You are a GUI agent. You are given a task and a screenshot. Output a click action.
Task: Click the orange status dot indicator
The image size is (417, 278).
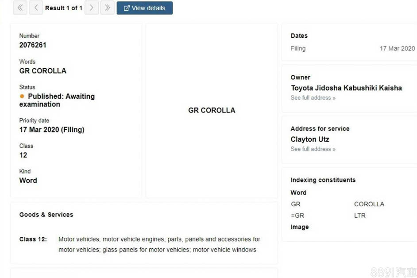[x=22, y=96]
